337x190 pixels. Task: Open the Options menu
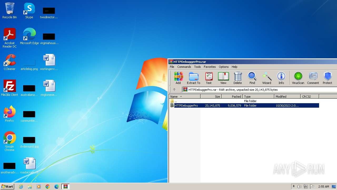[x=224, y=67]
